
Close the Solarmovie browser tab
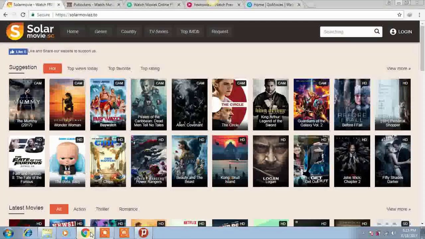click(59, 5)
